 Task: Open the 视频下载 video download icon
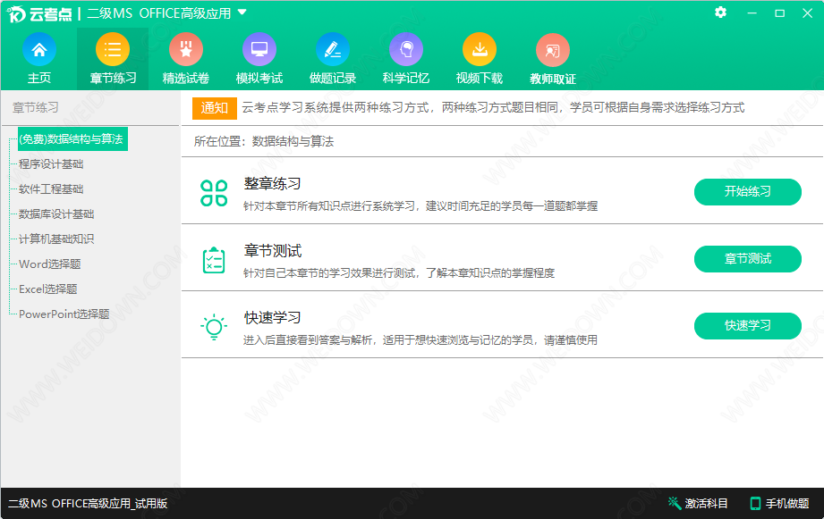480,50
